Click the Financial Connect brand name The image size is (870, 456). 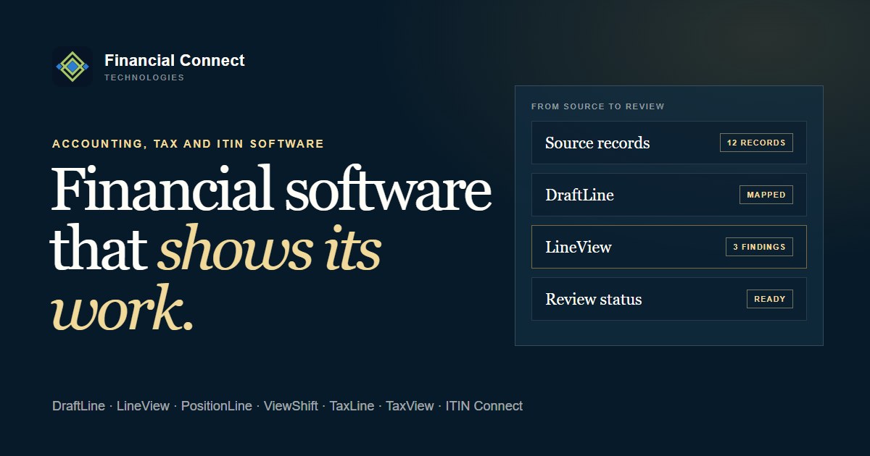pyautogui.click(x=175, y=61)
